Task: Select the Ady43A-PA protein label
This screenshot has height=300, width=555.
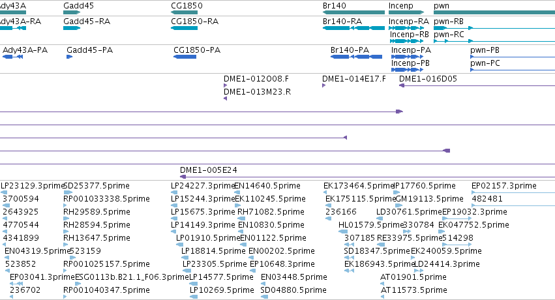Action: (x=25, y=50)
